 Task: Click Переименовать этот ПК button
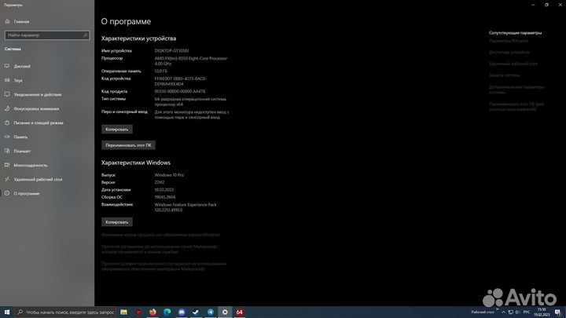[x=128, y=145]
